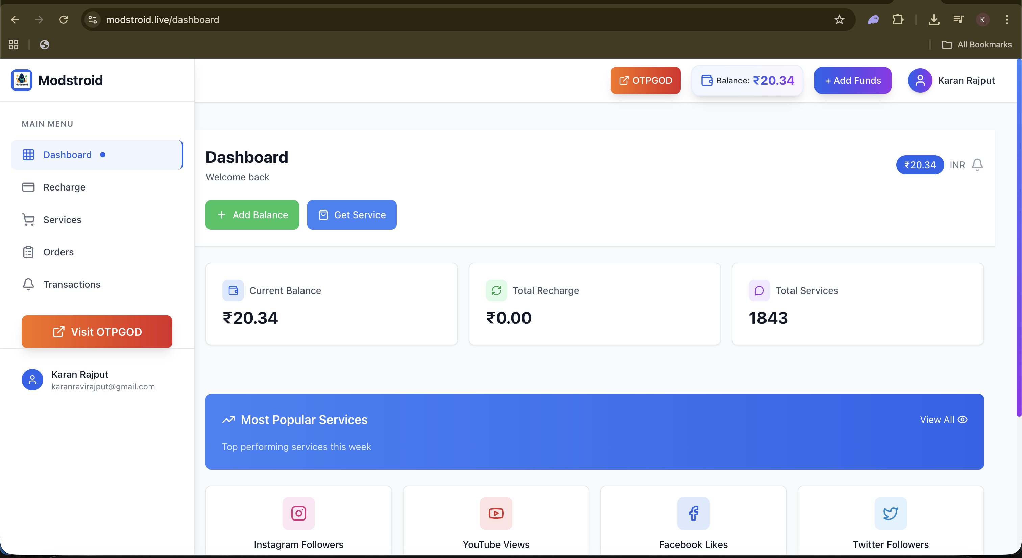Viewport: 1022px width, 558px height.
Task: Click the Total Recharge refresh icon
Action: coord(496,291)
